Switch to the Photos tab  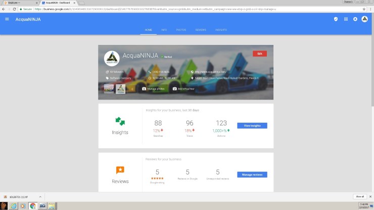point(181,30)
